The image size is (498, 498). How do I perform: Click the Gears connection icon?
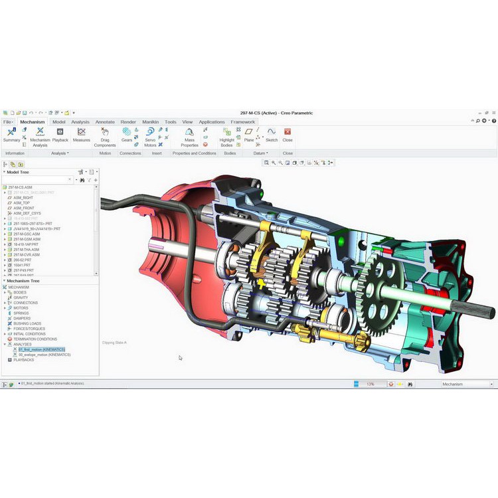(x=126, y=135)
